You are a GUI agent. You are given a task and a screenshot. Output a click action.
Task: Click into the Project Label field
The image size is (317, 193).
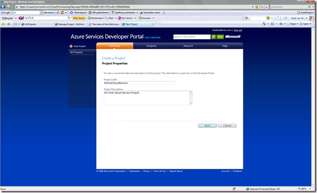click(139, 83)
